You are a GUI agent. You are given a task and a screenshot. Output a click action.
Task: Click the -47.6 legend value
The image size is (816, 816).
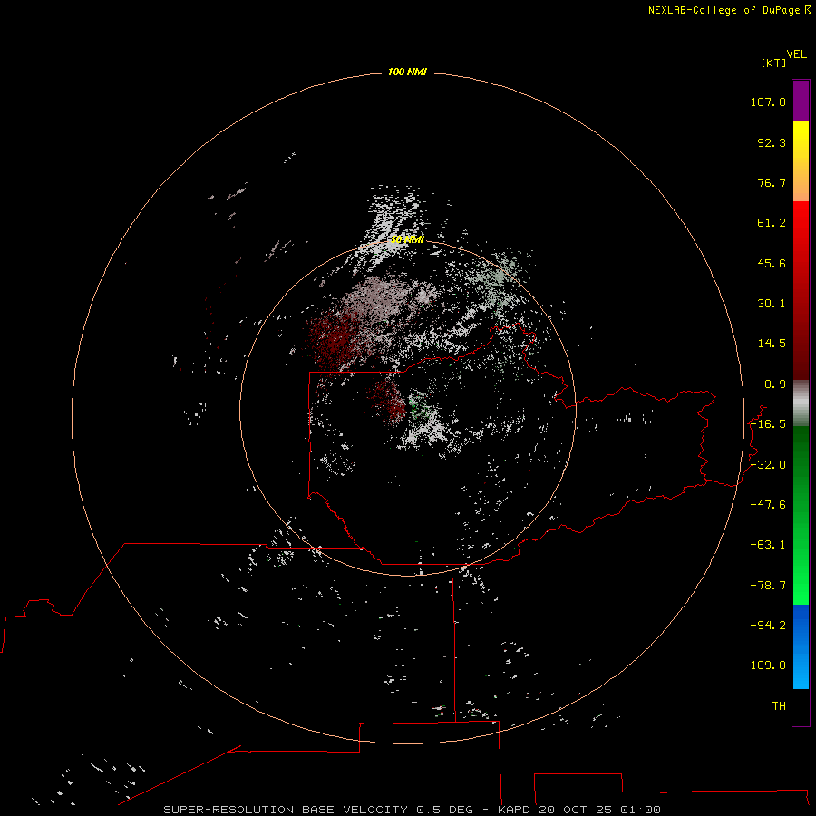[x=768, y=505]
